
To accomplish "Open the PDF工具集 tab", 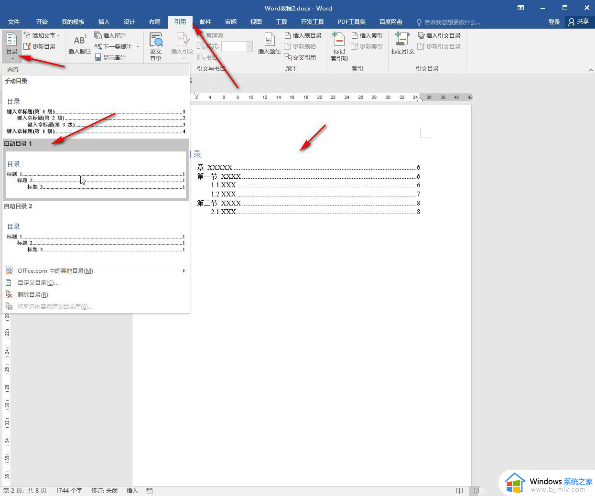I will coord(351,22).
